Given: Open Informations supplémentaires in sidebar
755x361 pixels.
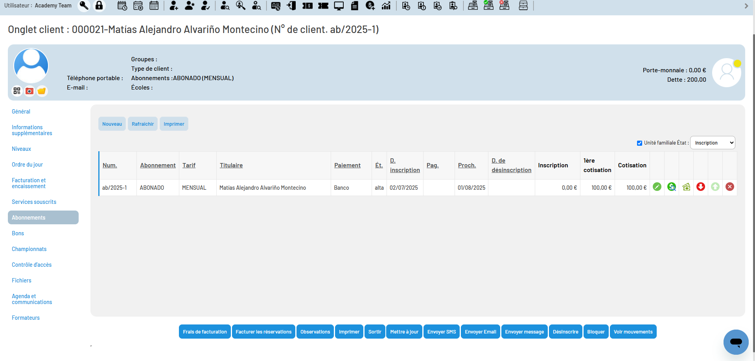Looking at the screenshot, I should (32, 130).
